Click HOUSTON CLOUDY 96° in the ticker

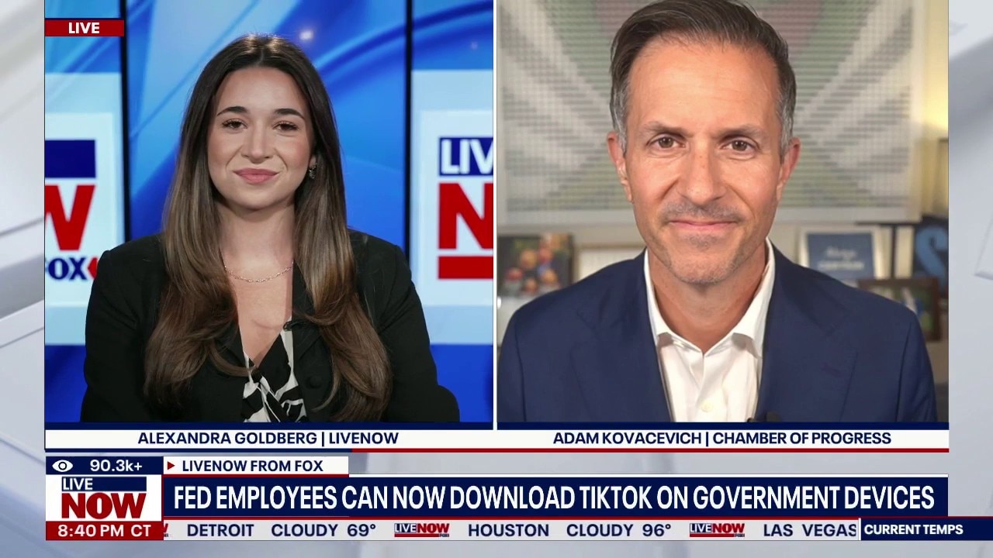coord(569,531)
